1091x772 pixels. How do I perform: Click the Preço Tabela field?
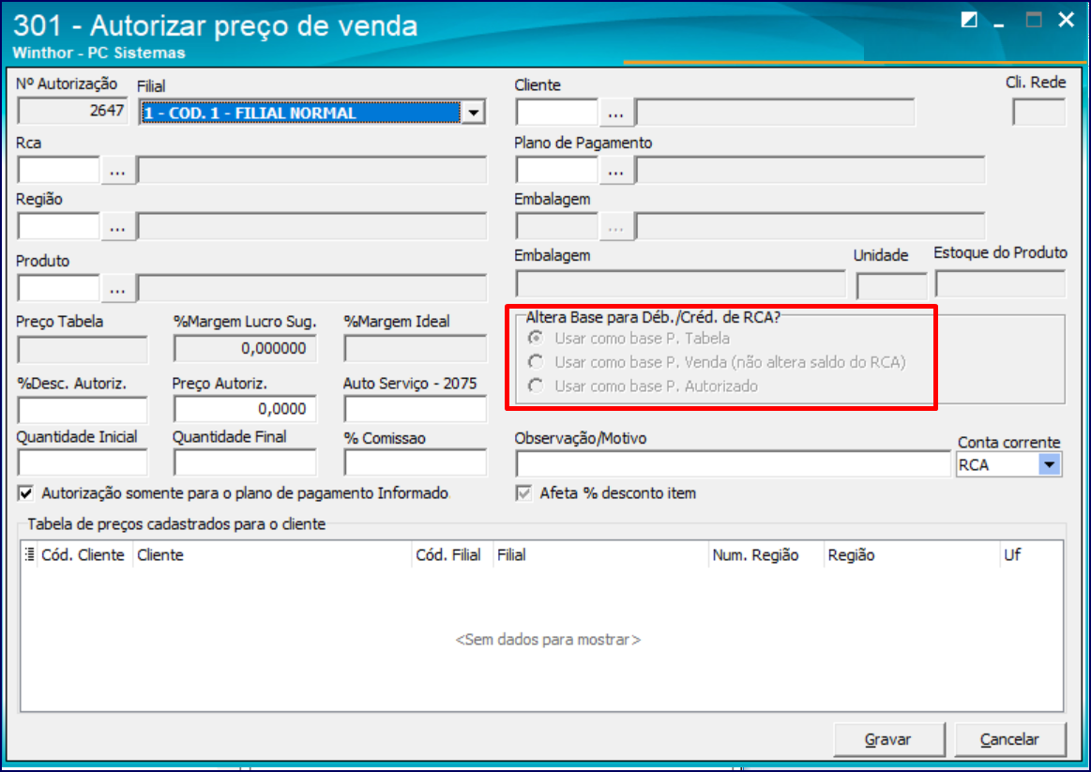(x=83, y=350)
